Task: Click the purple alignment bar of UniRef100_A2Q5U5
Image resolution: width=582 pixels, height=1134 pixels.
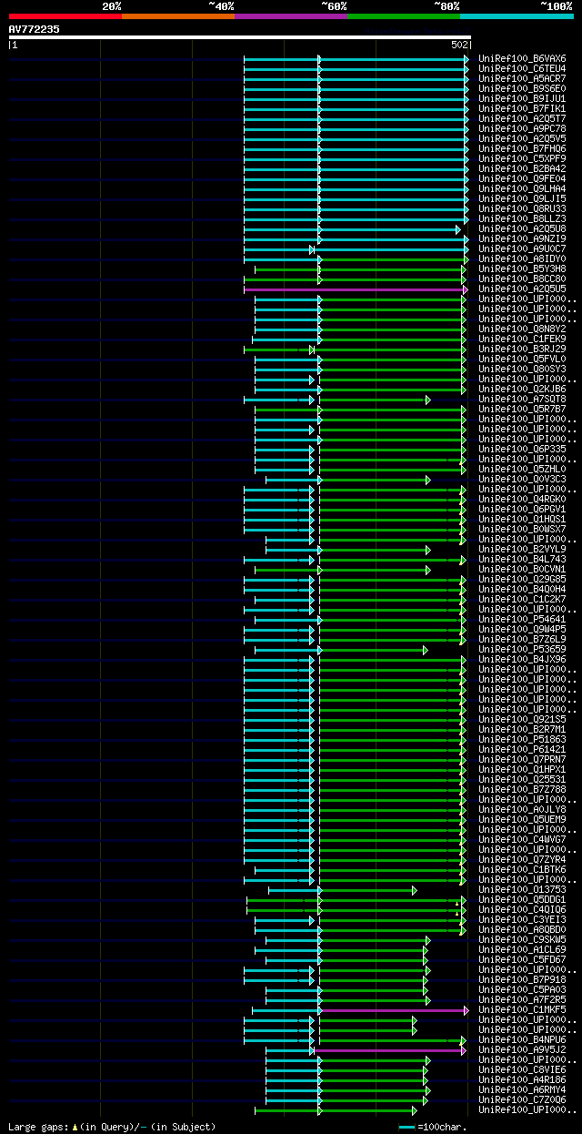Action: [x=355, y=289]
